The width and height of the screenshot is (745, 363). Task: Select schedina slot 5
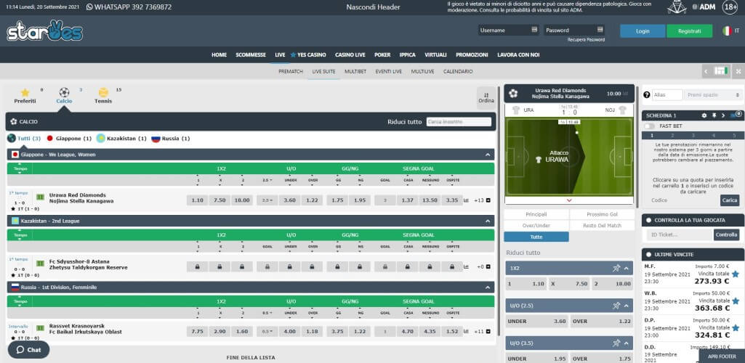coord(733,136)
